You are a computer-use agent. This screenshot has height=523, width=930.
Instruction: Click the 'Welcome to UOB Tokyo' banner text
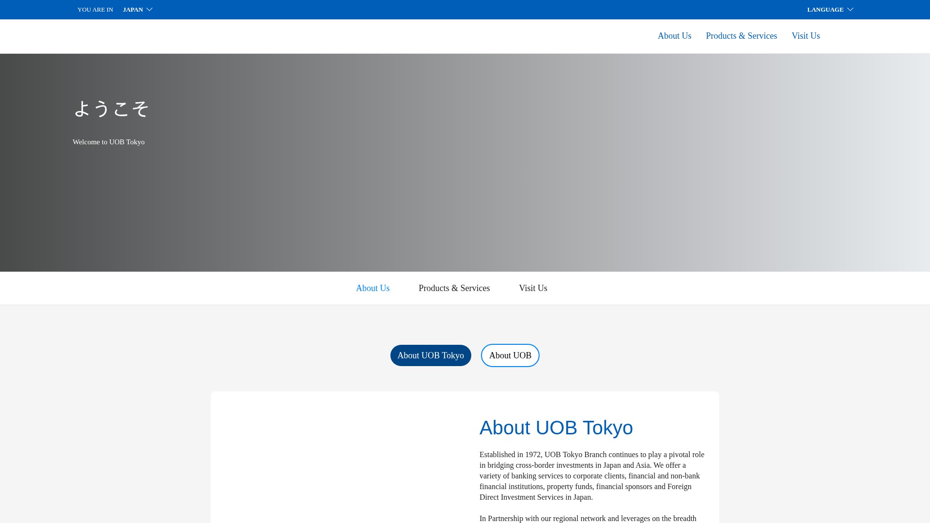click(x=108, y=142)
